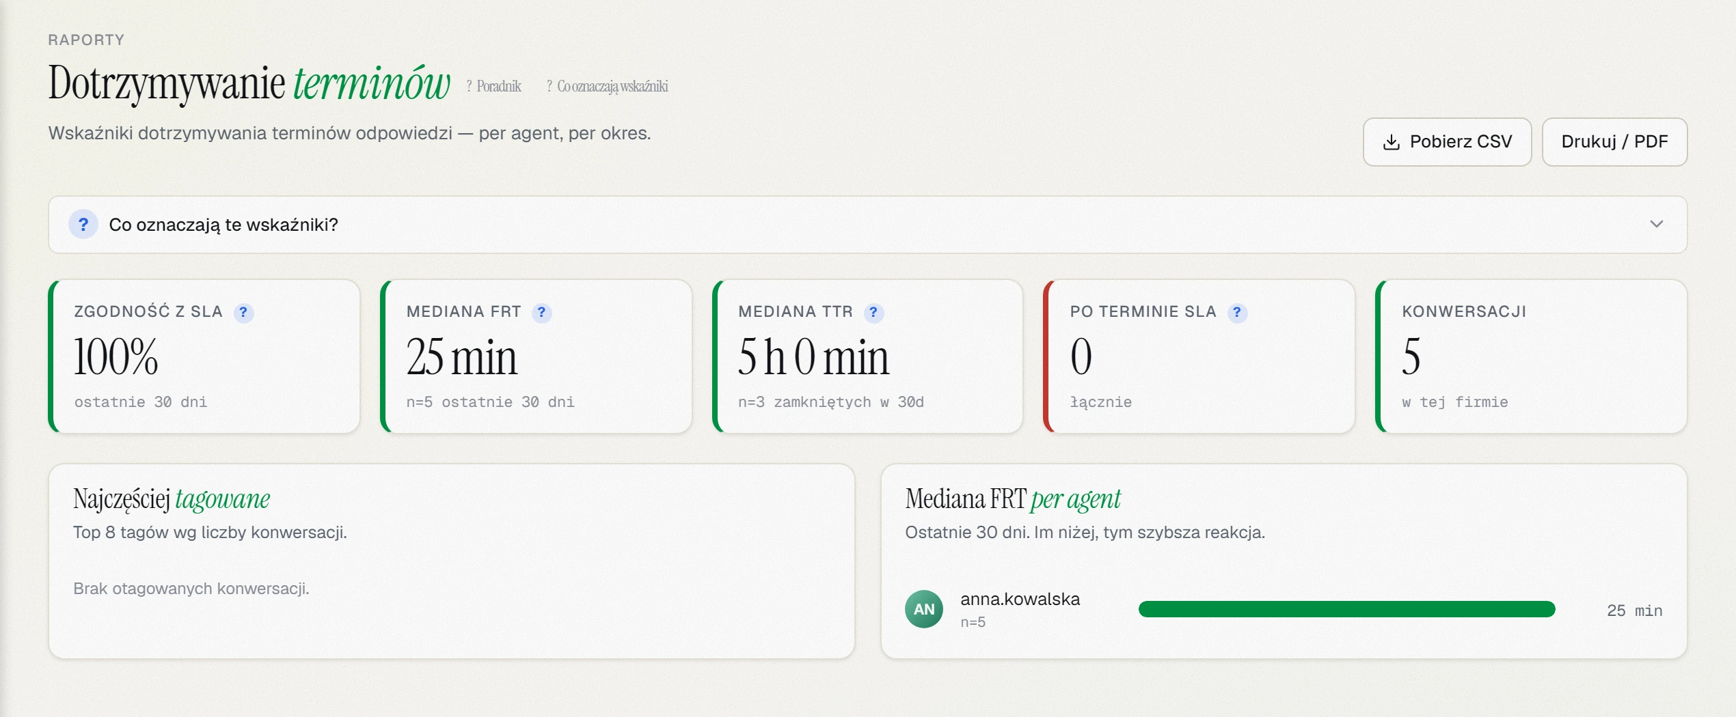Image resolution: width=1736 pixels, height=717 pixels.
Task: Select the Po terminie SLA card
Action: [x=1199, y=356]
